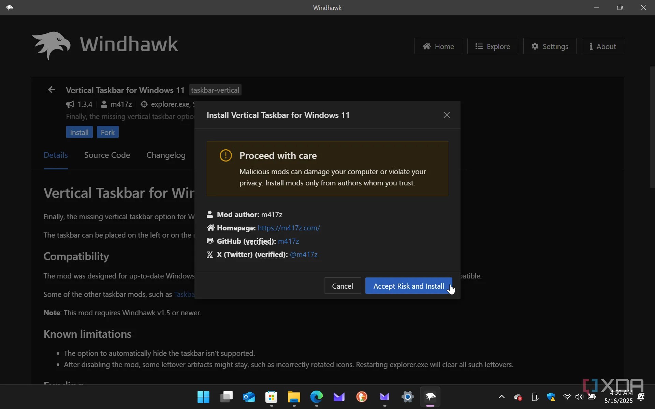The image size is (655, 409).
Task: Switch to Changelog tab
Action: [166, 155]
